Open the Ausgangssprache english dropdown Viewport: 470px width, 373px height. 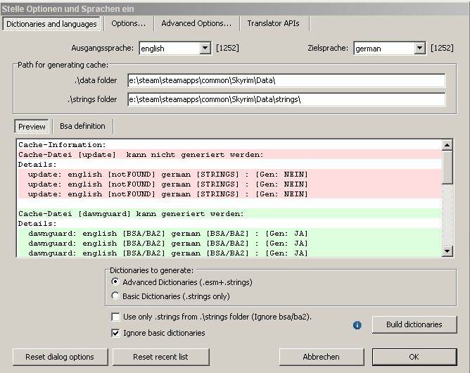[205, 49]
